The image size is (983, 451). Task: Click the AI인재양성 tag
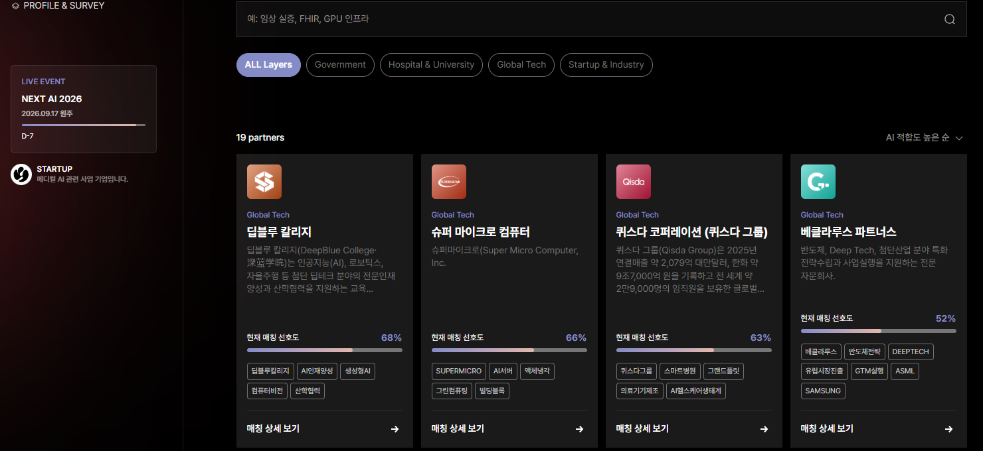click(316, 371)
